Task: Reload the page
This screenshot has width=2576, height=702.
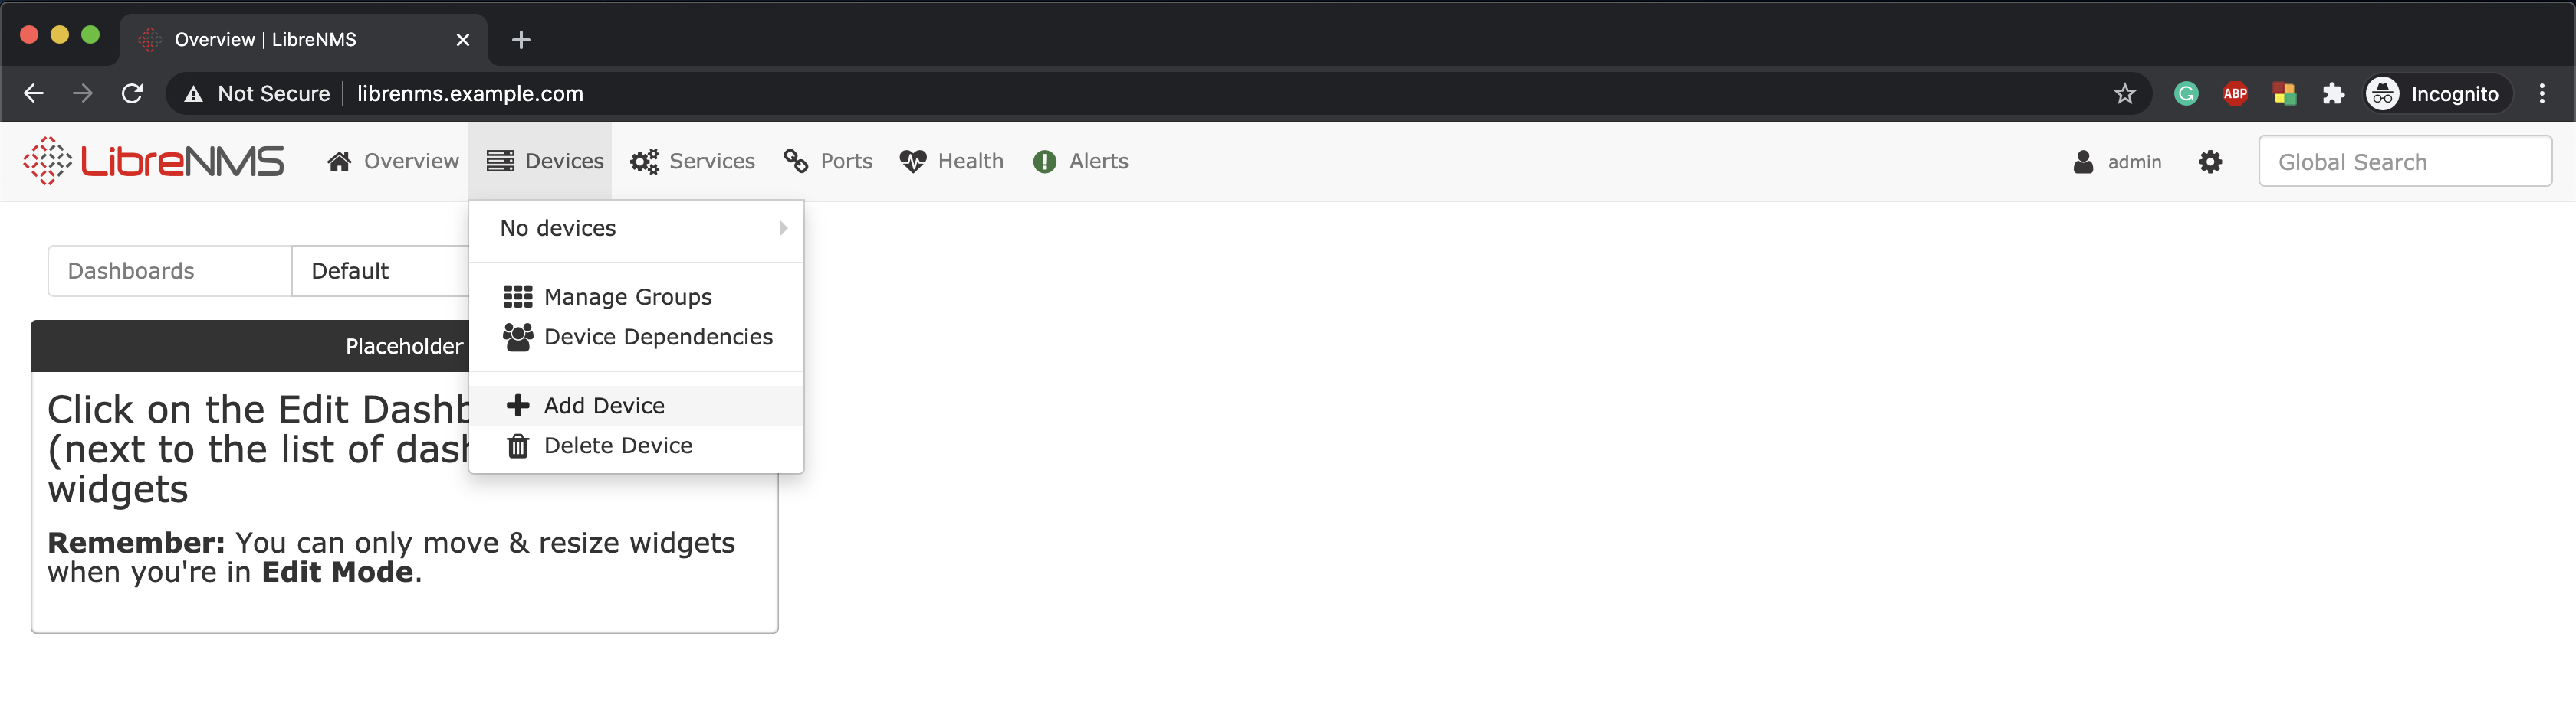Action: (x=132, y=94)
